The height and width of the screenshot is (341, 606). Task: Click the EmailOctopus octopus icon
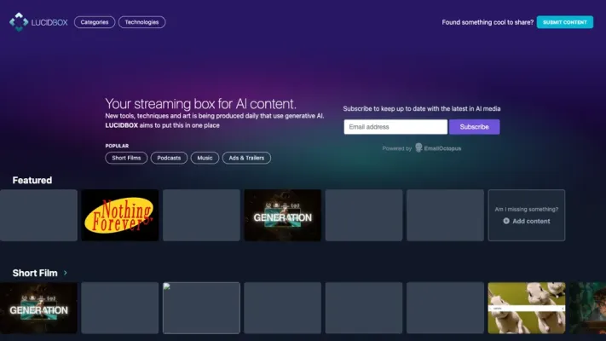[x=418, y=147]
